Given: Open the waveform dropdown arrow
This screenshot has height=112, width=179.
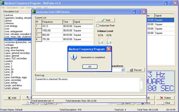Looking at the screenshot, I should (x=123, y=70).
